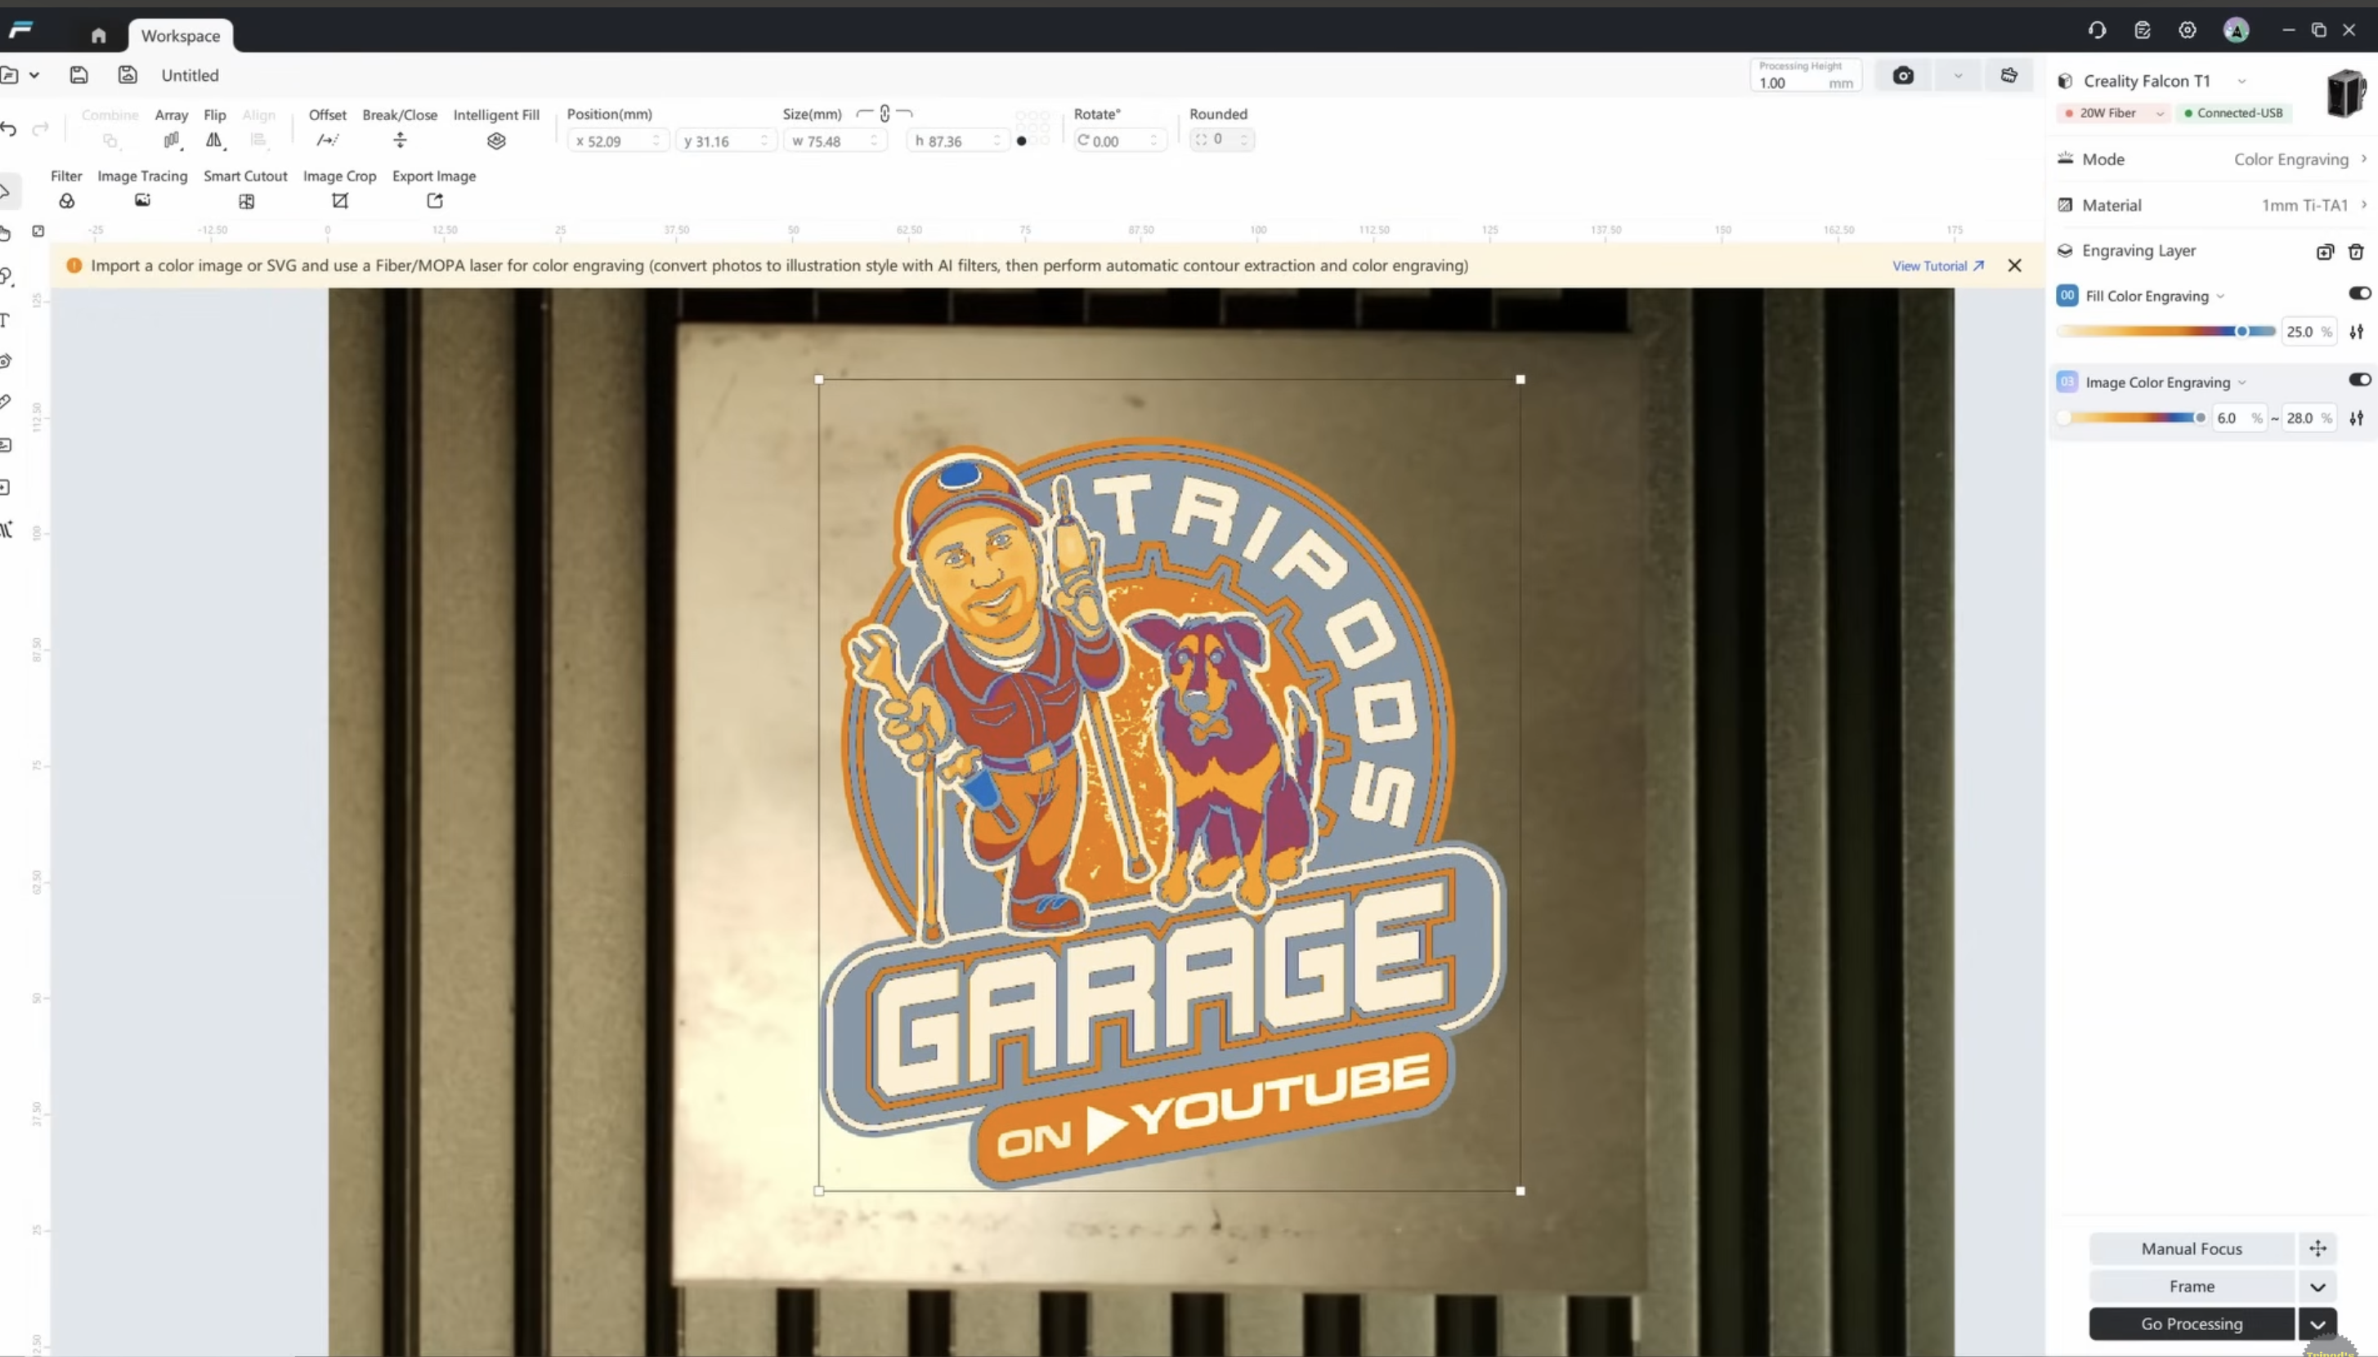Open settings with the gear icon
The image size is (2378, 1357).
click(2187, 30)
